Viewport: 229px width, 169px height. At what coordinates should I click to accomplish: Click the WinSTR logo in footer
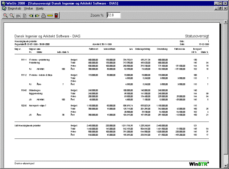pyautogui.click(x=199, y=164)
